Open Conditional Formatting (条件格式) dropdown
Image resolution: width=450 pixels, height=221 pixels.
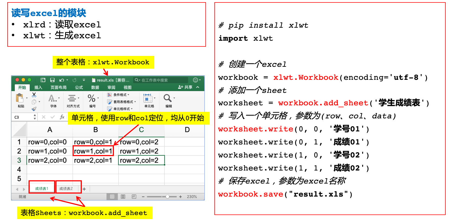coord(118,95)
